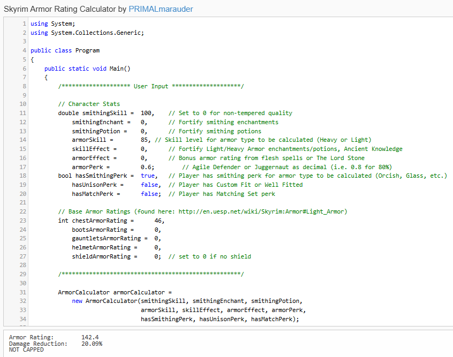Image resolution: width=453 pixels, height=357 pixels.
Task: Click the gauntletsArmorRating variable name
Action: [x=107, y=238]
